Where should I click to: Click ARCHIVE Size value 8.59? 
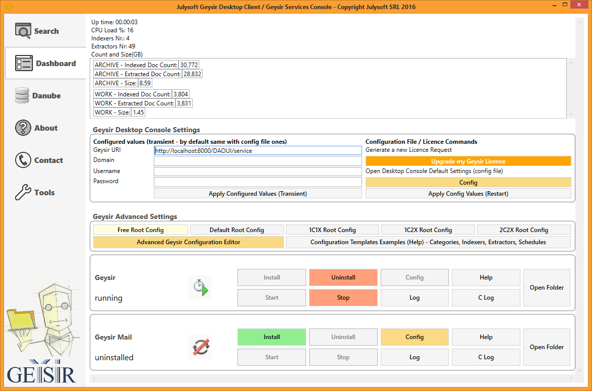coord(145,83)
